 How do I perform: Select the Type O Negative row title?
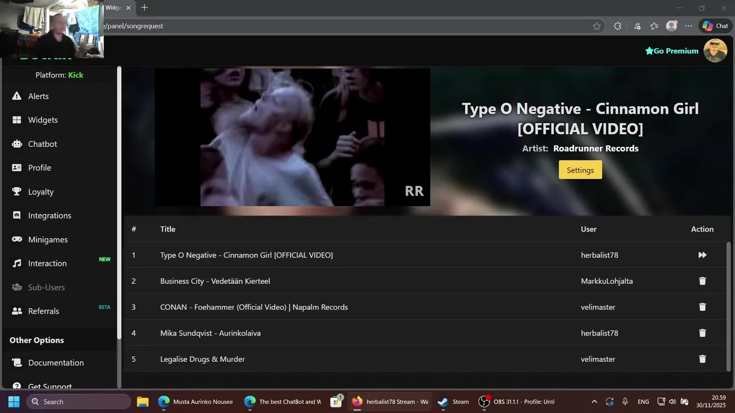click(x=246, y=255)
